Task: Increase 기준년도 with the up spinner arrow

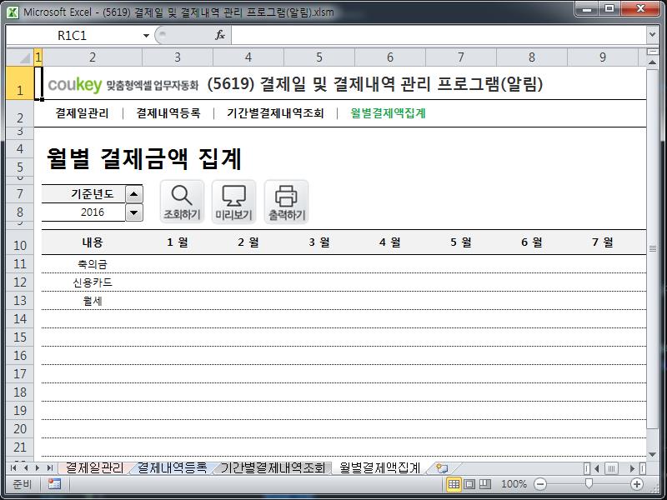Action: point(134,194)
